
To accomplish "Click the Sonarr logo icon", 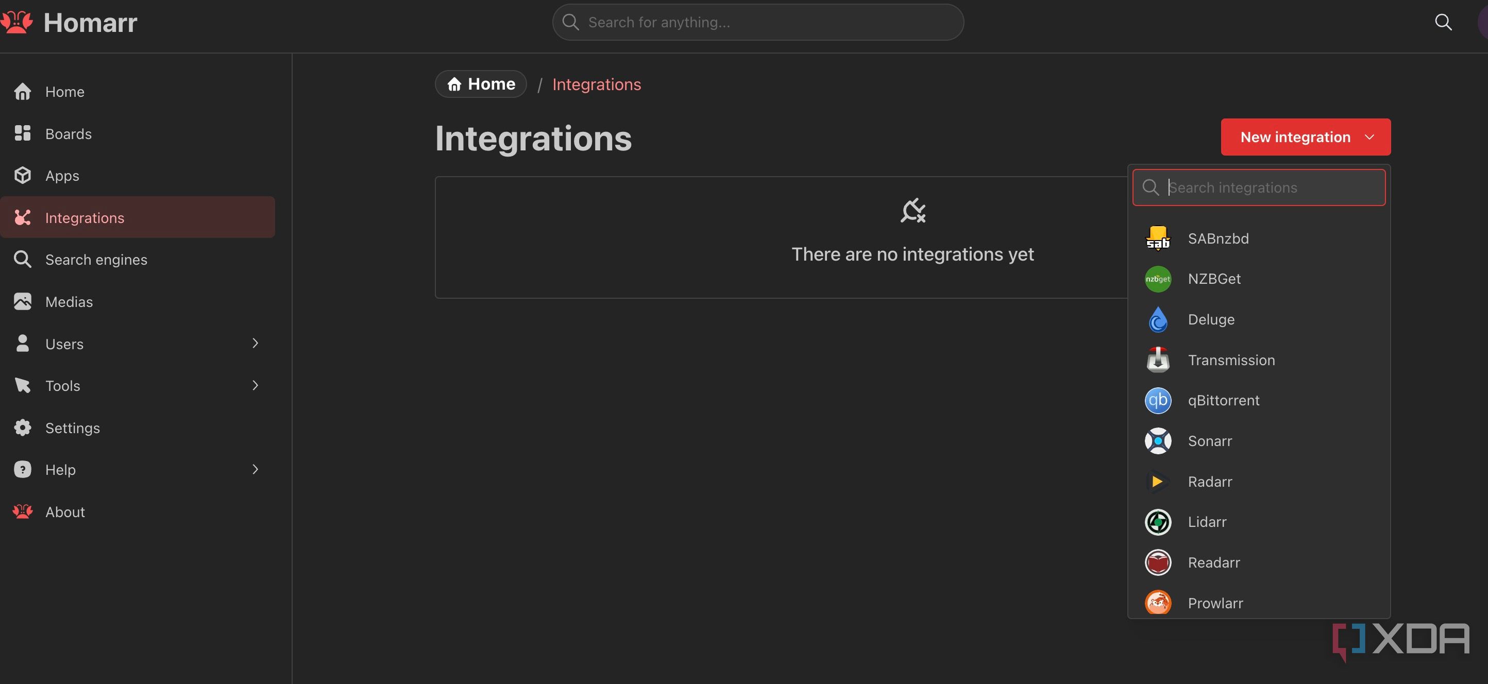I will [x=1158, y=441].
